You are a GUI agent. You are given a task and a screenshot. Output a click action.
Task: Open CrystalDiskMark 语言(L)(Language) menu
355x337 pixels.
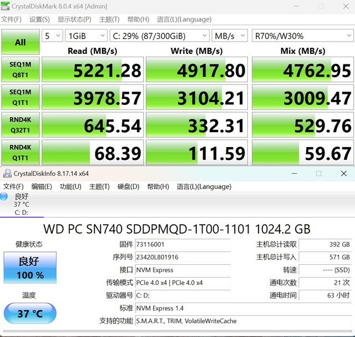(184, 19)
